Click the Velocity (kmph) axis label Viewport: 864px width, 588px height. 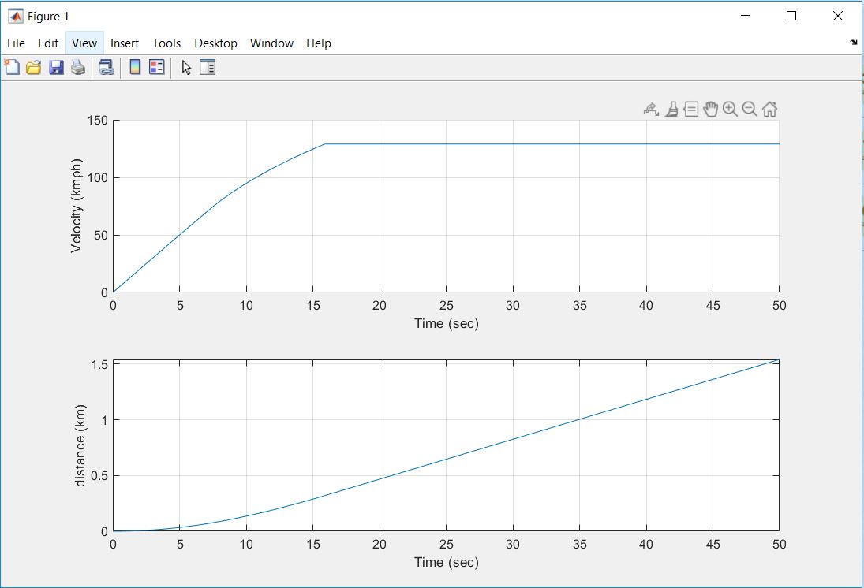click(x=76, y=206)
